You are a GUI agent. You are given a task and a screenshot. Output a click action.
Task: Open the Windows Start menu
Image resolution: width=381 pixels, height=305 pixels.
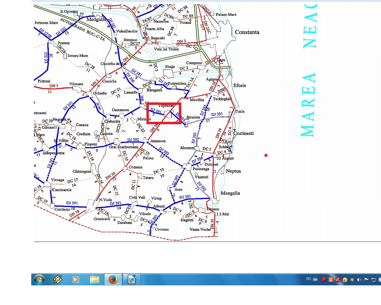pos(39,280)
